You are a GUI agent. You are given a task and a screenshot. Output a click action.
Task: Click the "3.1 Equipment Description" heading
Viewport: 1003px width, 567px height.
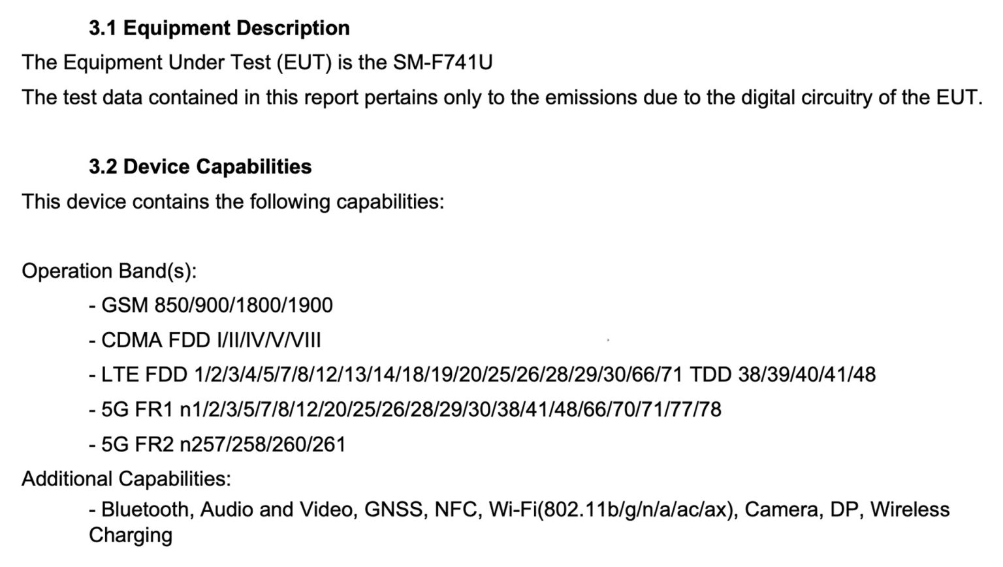coord(219,28)
